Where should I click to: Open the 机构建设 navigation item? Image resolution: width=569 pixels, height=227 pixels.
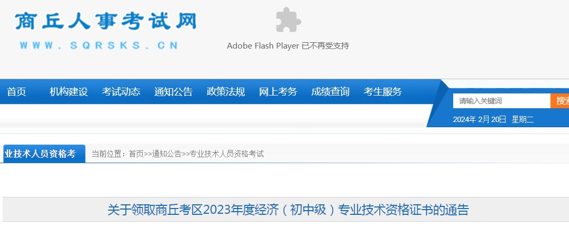tap(69, 92)
